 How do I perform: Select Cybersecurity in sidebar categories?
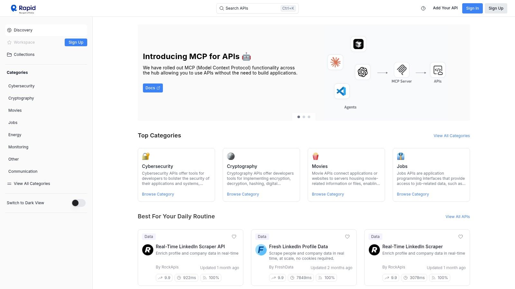coord(22,86)
